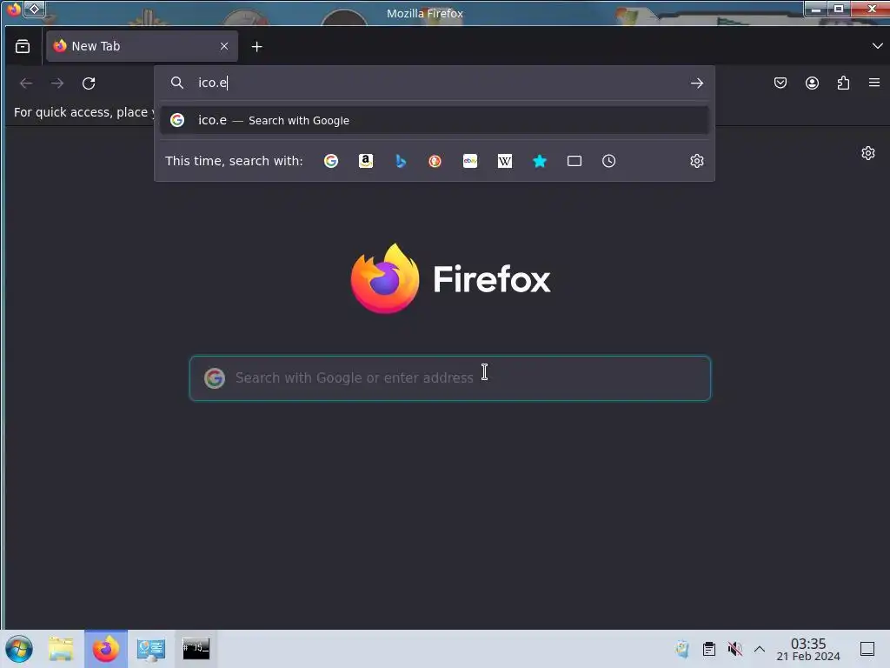This screenshot has width=890, height=668.
Task: Select the New Tab tab
Action: coord(142,47)
